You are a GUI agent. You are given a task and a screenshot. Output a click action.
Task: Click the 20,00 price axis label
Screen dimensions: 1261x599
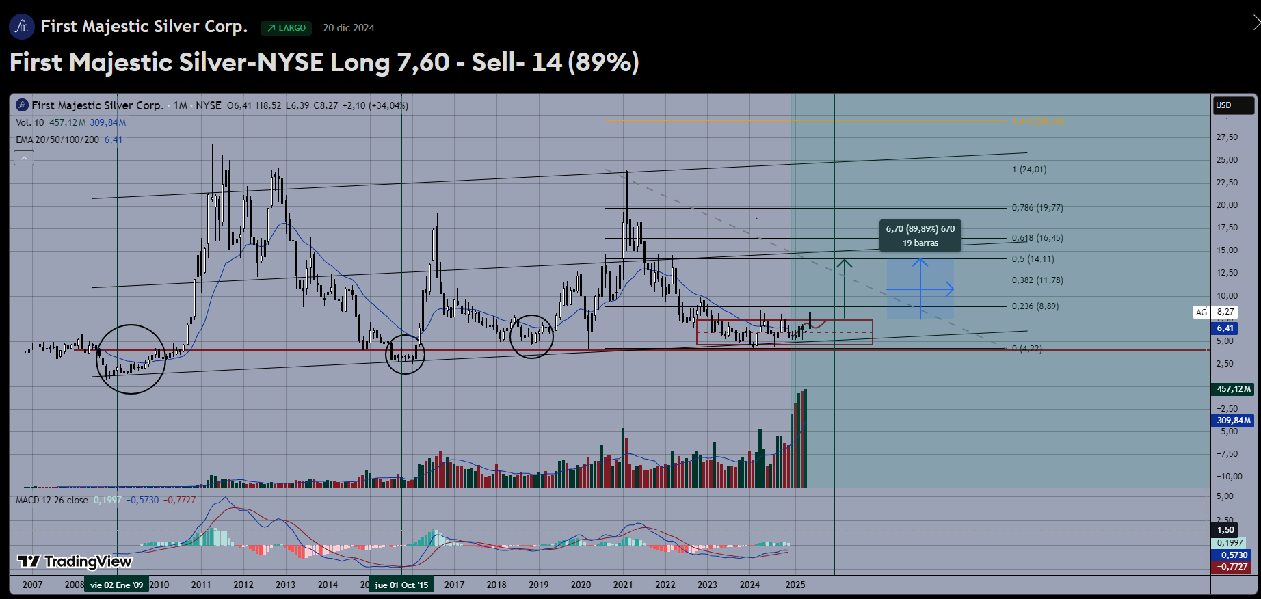pos(1227,205)
